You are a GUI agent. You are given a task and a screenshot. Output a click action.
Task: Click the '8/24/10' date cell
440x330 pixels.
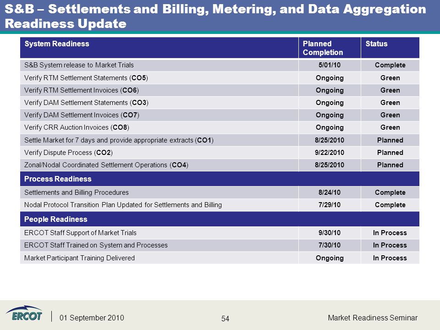(x=330, y=192)
